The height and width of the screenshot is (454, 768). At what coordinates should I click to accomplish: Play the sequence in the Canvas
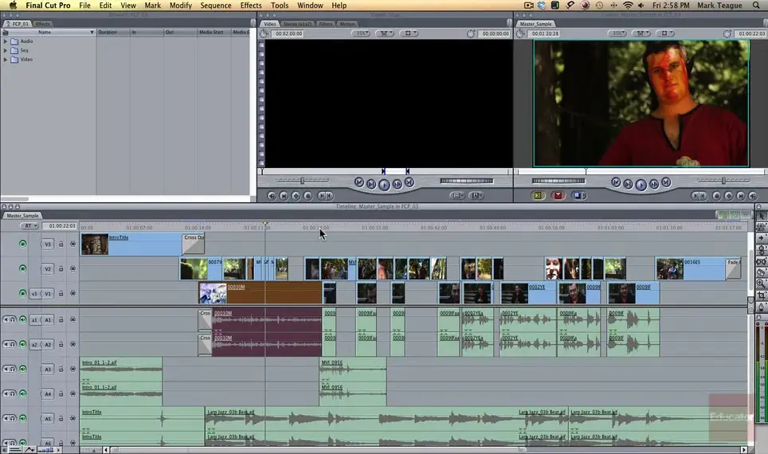[x=641, y=184]
